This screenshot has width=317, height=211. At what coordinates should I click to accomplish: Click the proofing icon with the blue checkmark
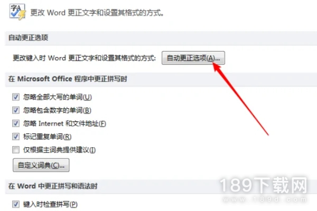17,12
